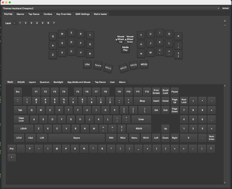Open the Tap Dance top tab
Screen dimensions: 232x189
pyautogui.click(x=34, y=14)
